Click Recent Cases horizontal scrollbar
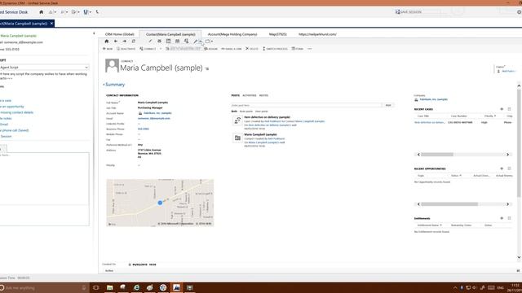522x293 pixels. (463, 155)
